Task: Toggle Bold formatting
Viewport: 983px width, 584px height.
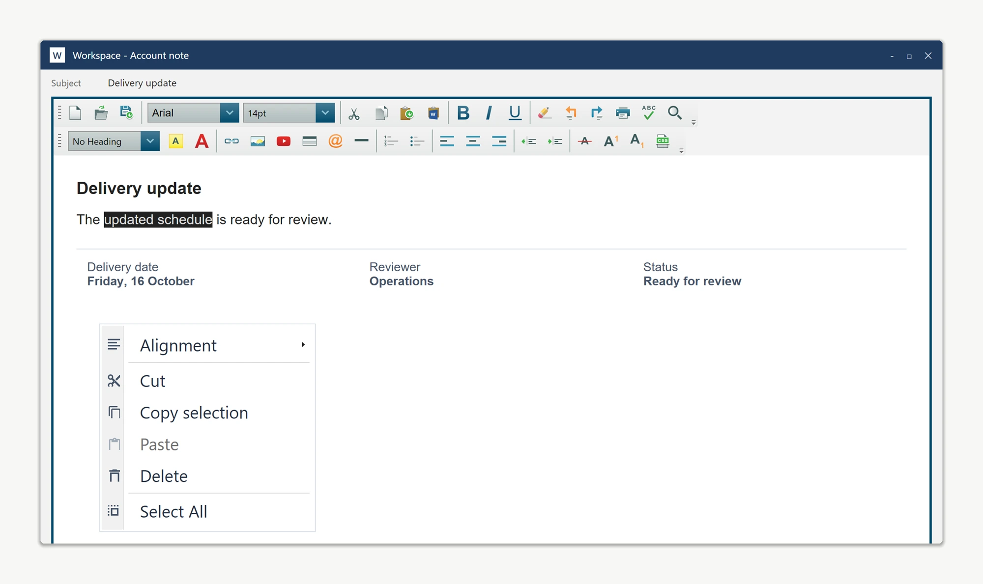Action: pyautogui.click(x=463, y=113)
